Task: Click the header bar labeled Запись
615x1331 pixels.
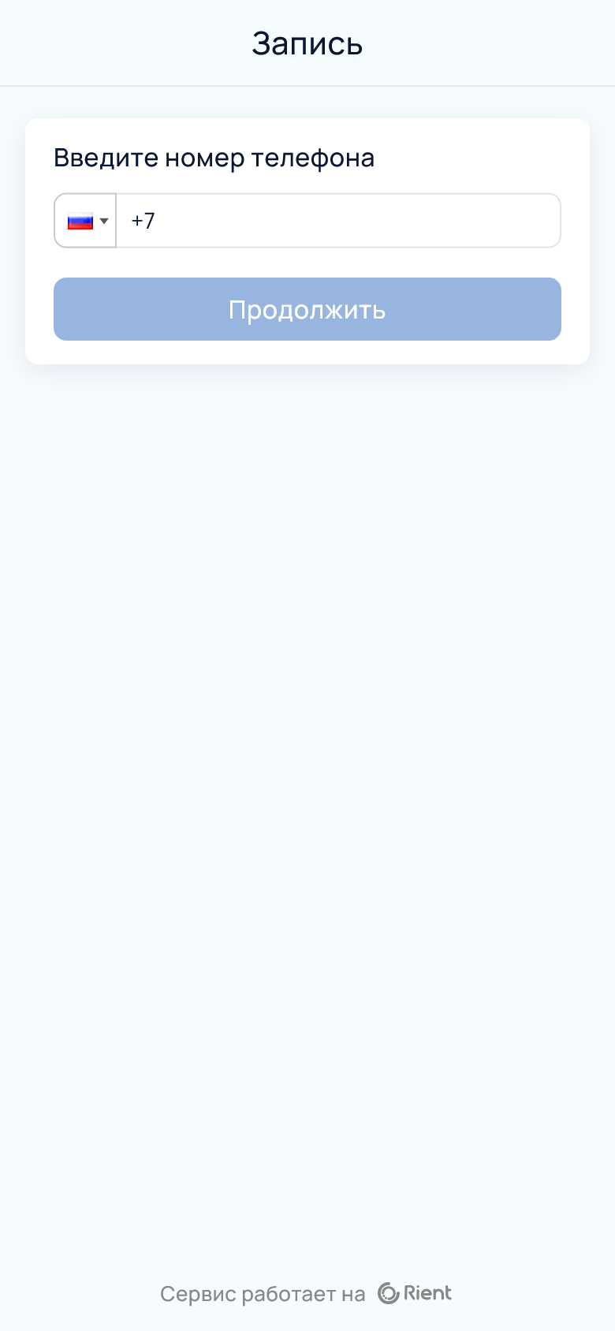Action: point(307,43)
